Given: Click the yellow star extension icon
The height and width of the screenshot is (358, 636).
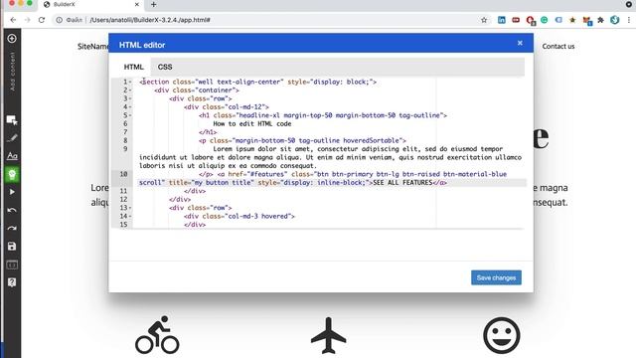Looking at the screenshot, I should pos(572,20).
